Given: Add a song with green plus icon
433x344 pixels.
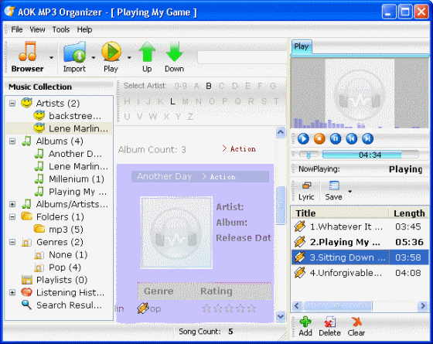Looking at the screenshot, I should coord(305,322).
